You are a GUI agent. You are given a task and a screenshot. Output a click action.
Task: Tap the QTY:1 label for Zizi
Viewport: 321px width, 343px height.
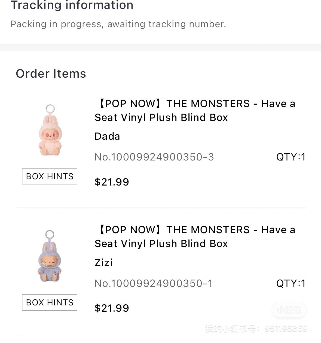pos(291,283)
